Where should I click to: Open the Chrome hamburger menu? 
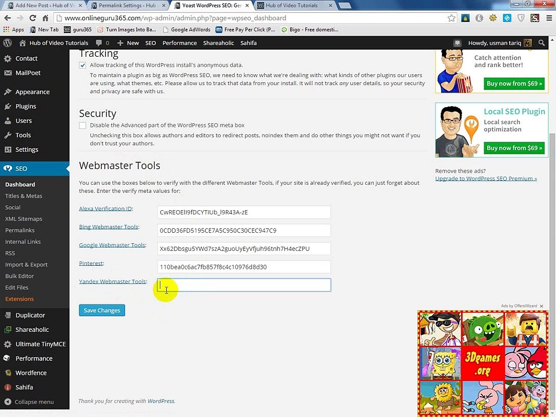(x=549, y=18)
